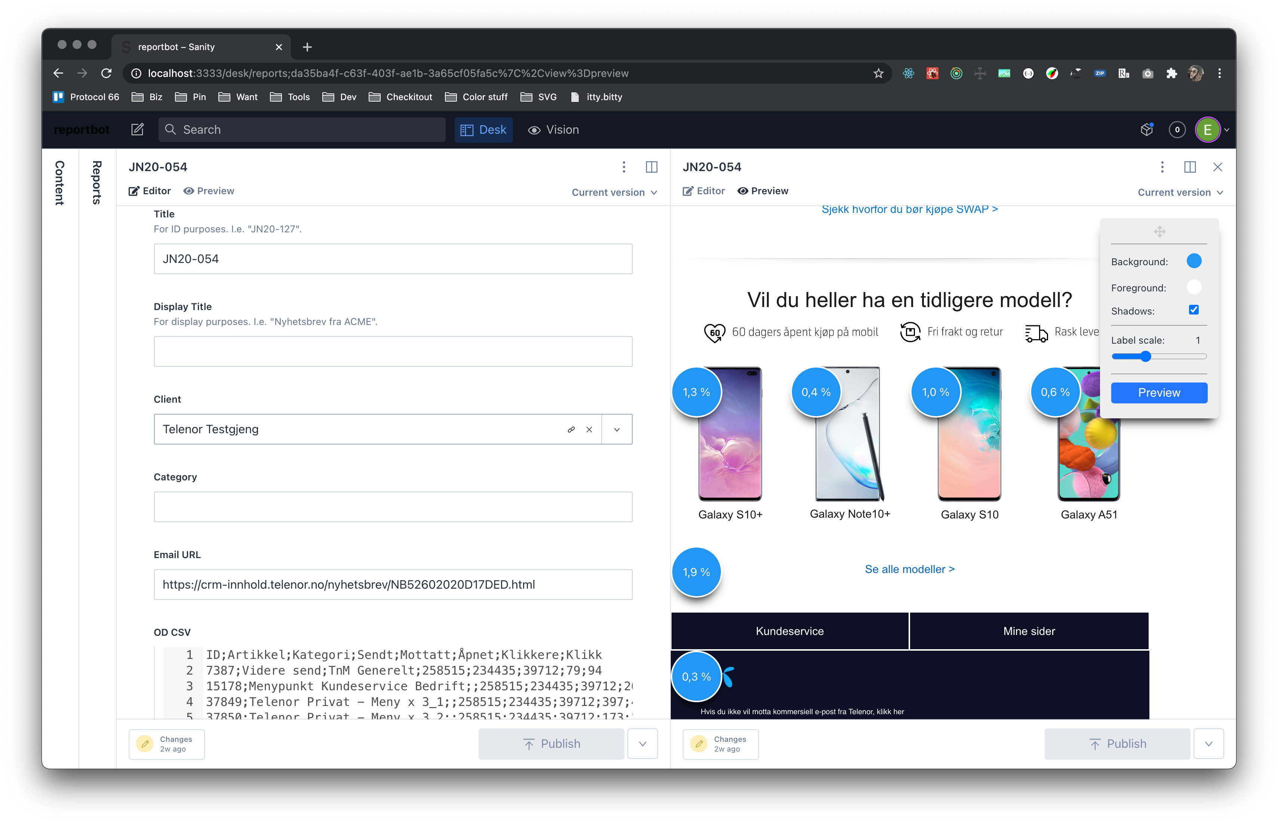Bookmark page with the star icon
This screenshot has width=1278, height=824.
[x=878, y=73]
